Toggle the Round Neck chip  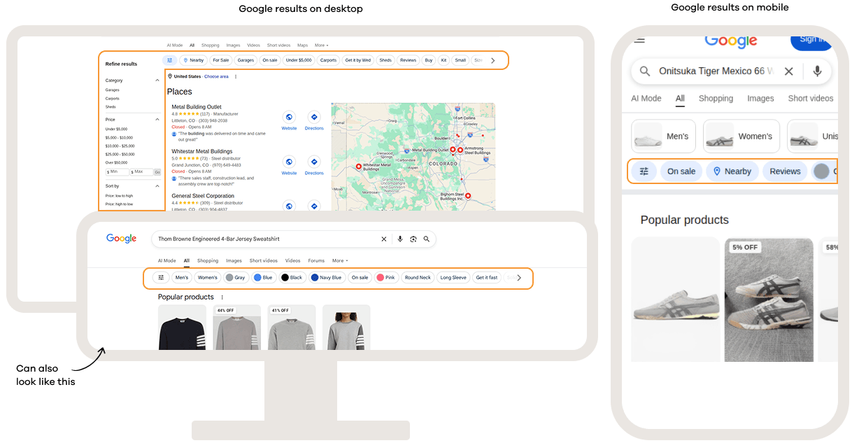tap(418, 277)
